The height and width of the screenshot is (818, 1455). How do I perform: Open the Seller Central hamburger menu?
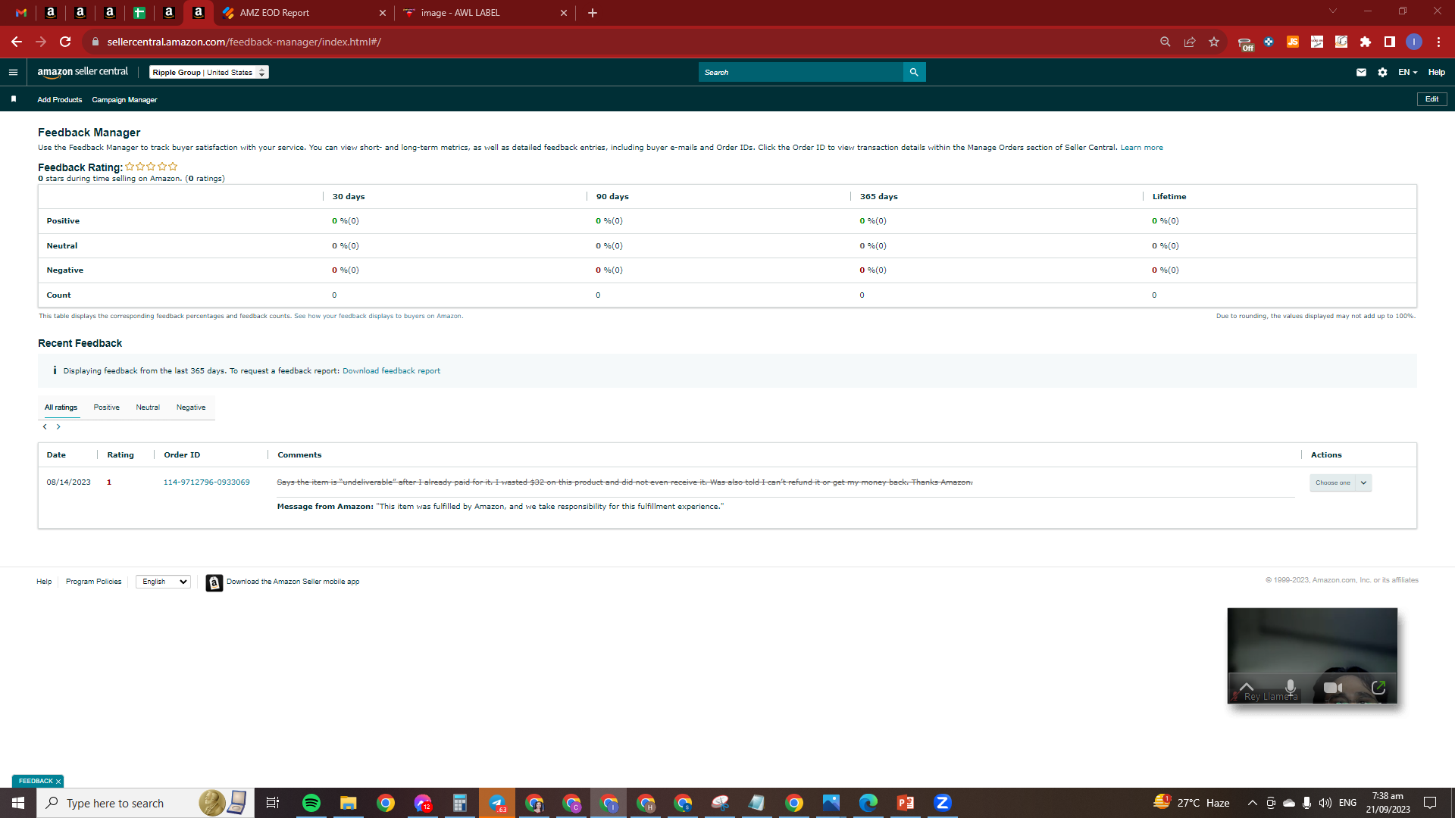pos(13,73)
